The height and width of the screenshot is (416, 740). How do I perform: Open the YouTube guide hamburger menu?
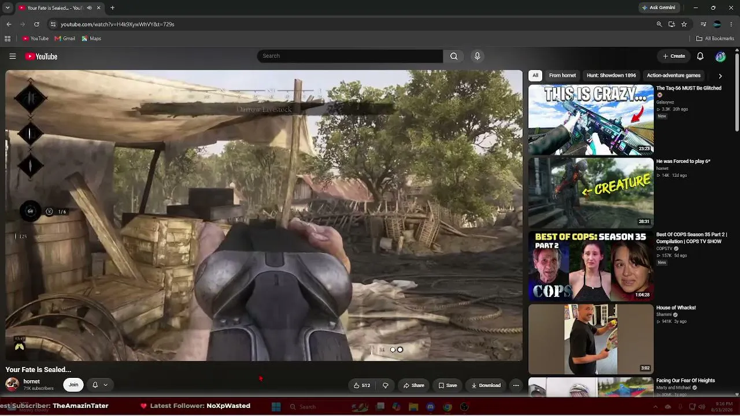click(13, 56)
